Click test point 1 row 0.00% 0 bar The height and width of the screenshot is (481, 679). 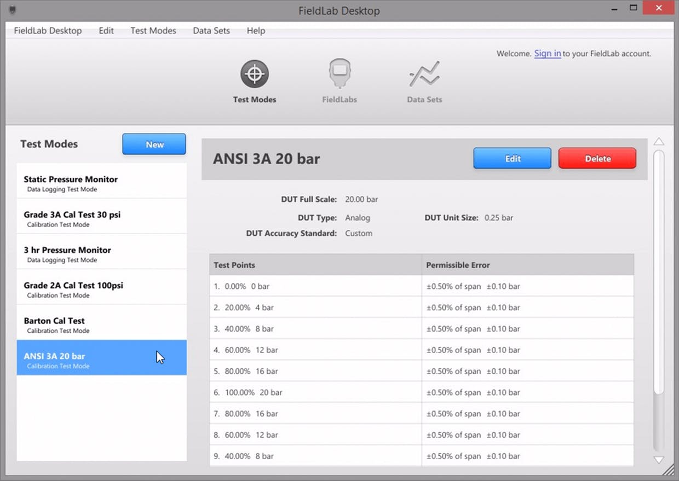315,286
